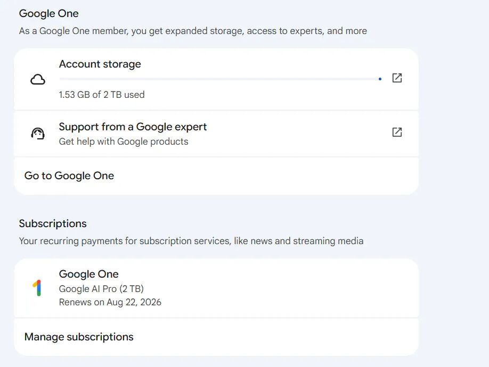489x367 pixels.
Task: Open Google expert support external link icon
Action: coord(397,132)
